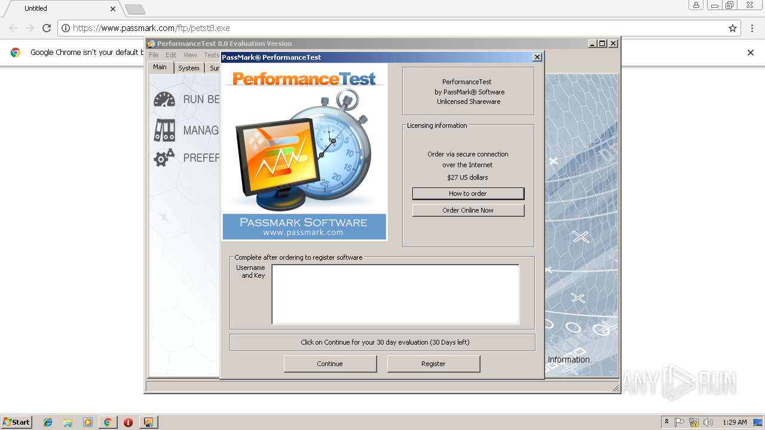Click the Continue button for evaluation
The image size is (765, 430).
coord(330,364)
